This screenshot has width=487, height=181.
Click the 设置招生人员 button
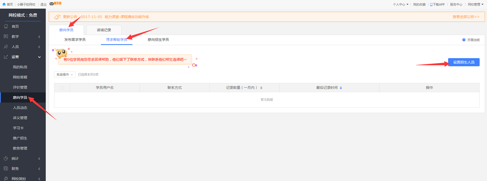(x=464, y=62)
